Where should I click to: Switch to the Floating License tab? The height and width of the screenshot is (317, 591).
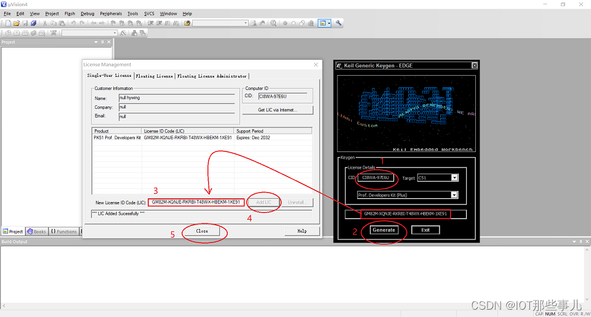tap(154, 76)
